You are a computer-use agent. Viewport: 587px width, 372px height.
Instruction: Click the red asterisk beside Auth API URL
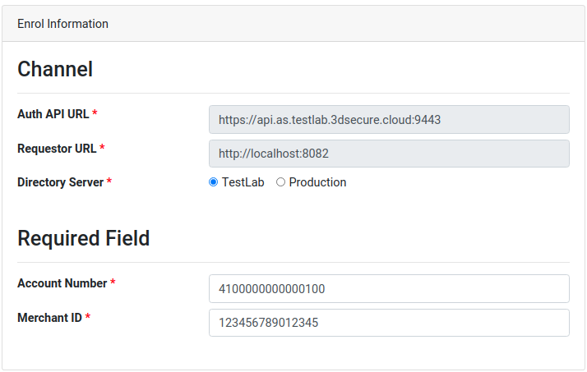point(95,113)
